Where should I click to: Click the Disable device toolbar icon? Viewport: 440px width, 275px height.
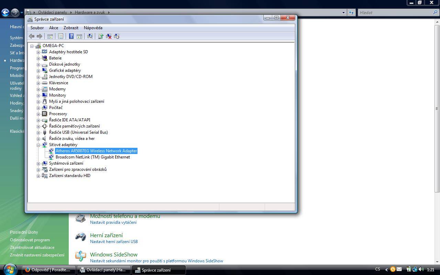click(117, 36)
